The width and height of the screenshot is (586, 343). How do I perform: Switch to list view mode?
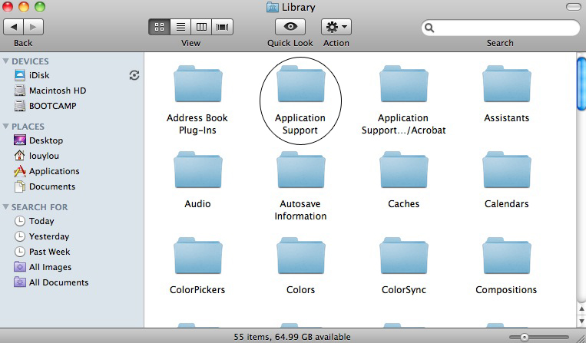(180, 26)
